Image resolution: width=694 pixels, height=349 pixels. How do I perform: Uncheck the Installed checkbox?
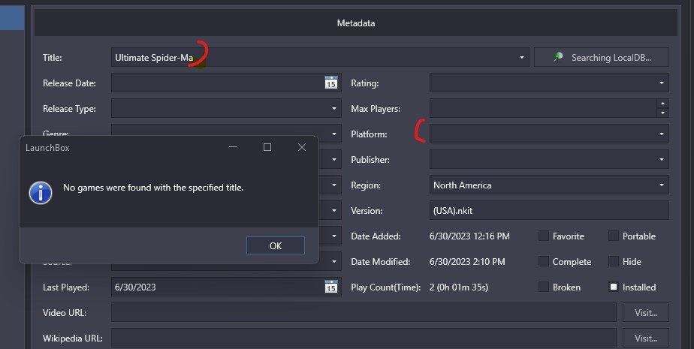tap(614, 287)
